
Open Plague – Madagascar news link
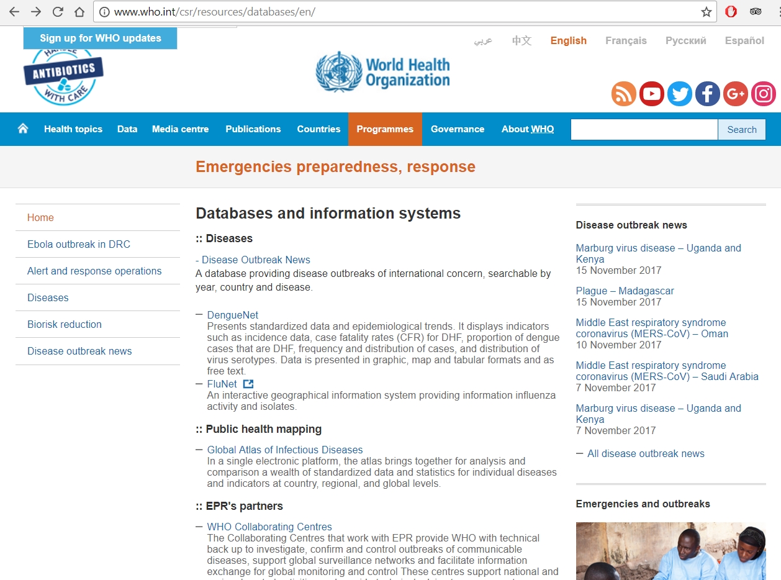[x=625, y=291]
